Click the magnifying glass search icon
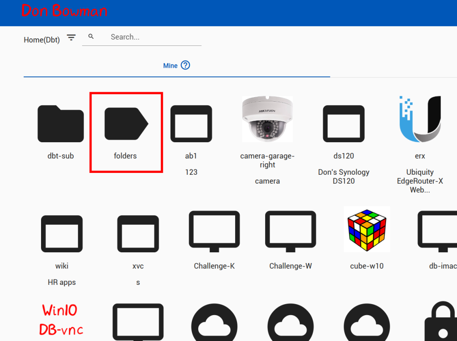Screen dimensions: 457x341 (x=91, y=37)
